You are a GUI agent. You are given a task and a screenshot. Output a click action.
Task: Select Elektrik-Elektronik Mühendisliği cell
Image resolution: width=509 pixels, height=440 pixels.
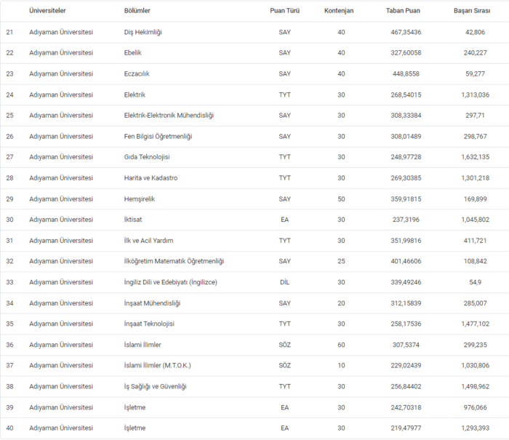point(169,116)
